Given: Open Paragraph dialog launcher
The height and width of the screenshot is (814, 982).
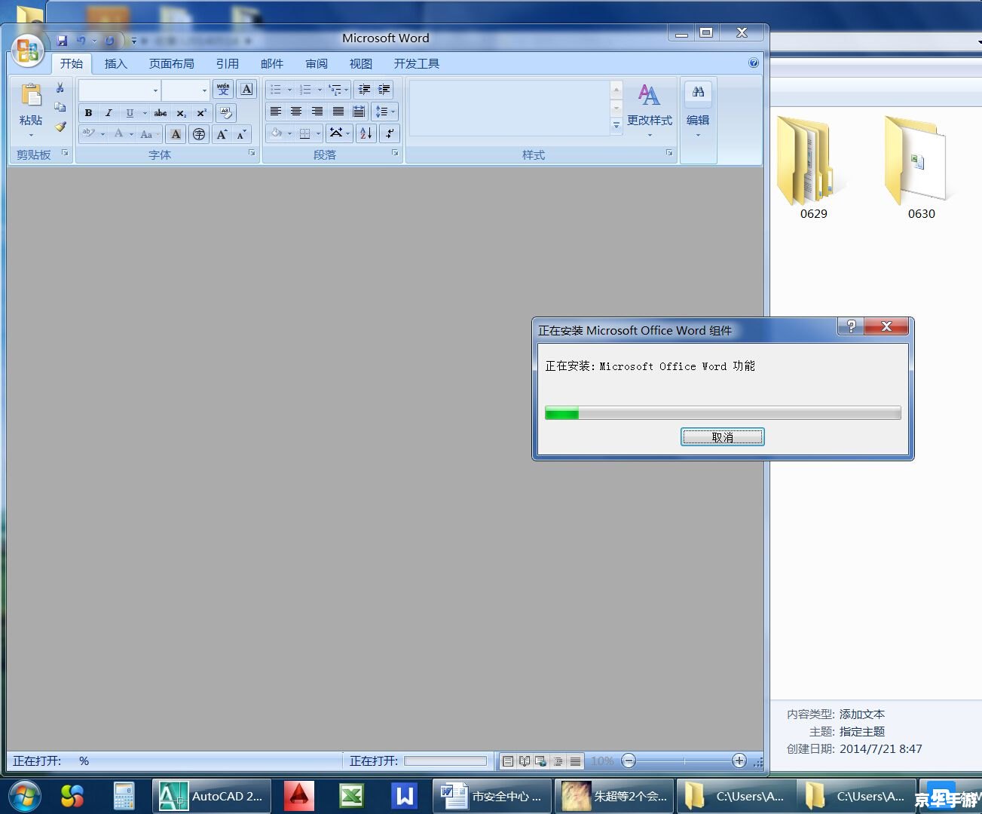Looking at the screenshot, I should click(395, 153).
